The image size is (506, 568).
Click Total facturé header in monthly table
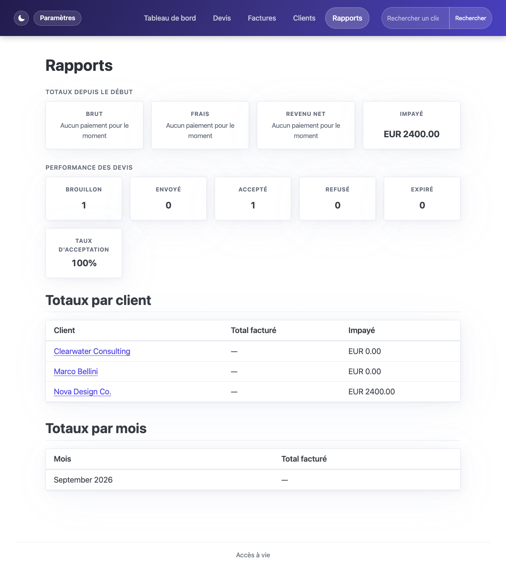[x=304, y=459]
